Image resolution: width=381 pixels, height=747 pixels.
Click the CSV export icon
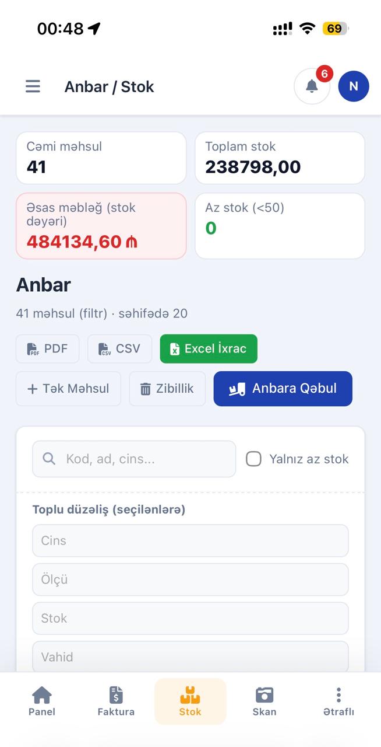[x=105, y=348]
